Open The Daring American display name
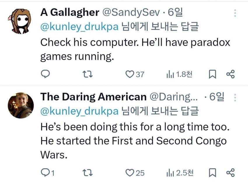This screenshot has width=248, height=183. [x=93, y=97]
